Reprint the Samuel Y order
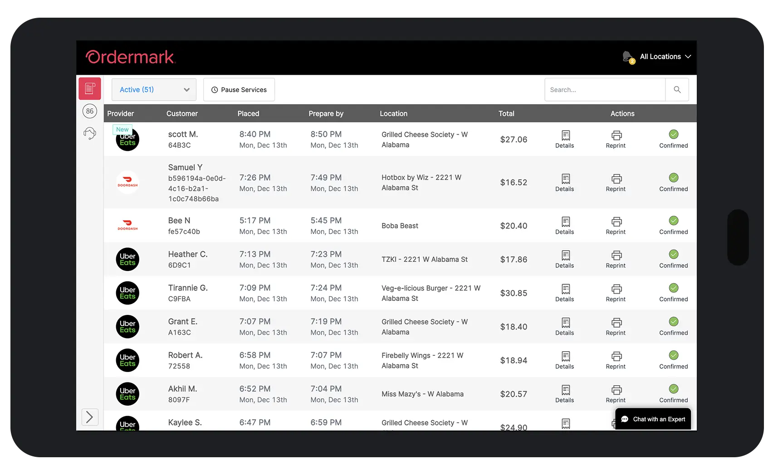The image size is (773, 474). pos(616,183)
